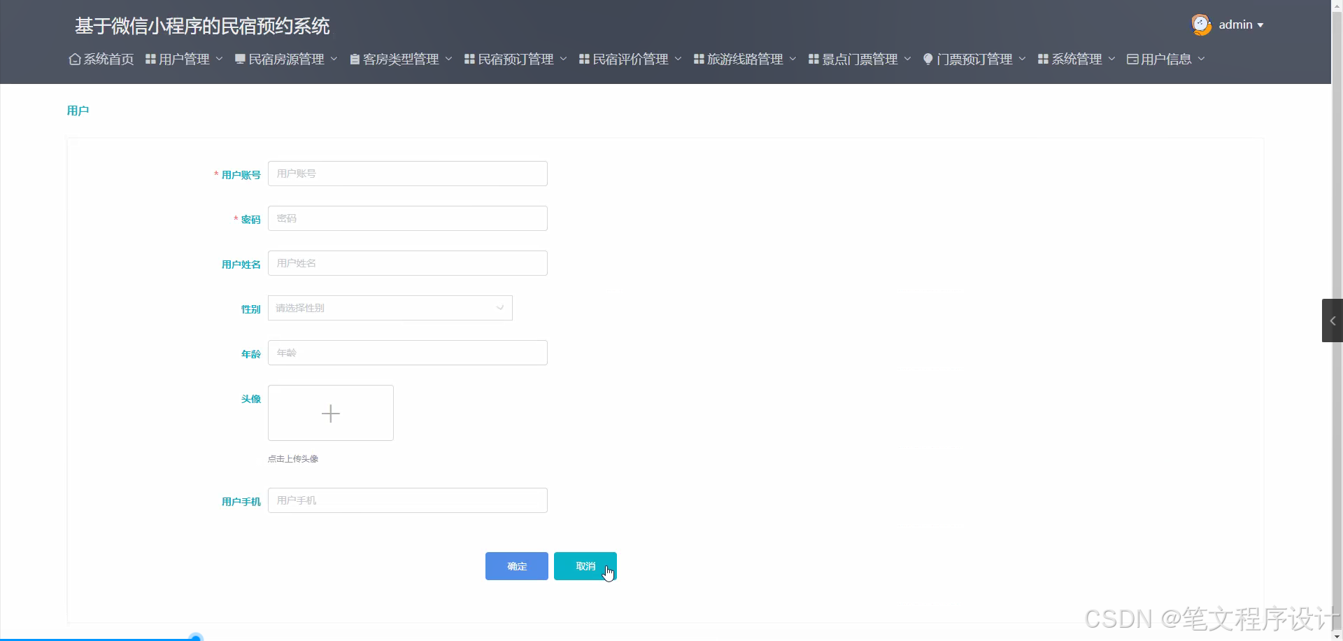Click the home icon beside 系统首页

75,59
